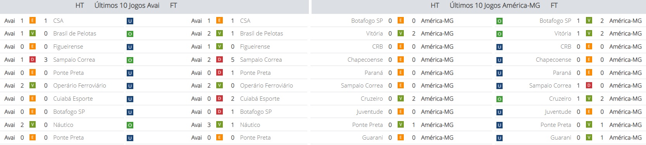Open Juventude in the América-MG fulltime list

pyautogui.click(x=558, y=112)
